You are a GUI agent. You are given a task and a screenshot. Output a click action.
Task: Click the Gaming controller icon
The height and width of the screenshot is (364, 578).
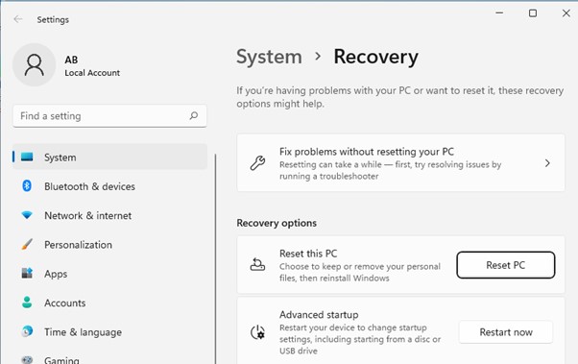27,359
